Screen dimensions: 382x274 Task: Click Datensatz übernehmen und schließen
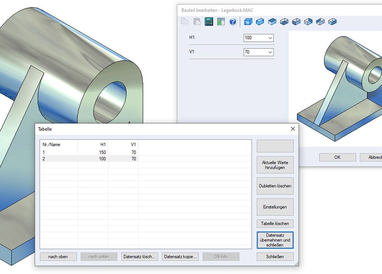coord(275,240)
